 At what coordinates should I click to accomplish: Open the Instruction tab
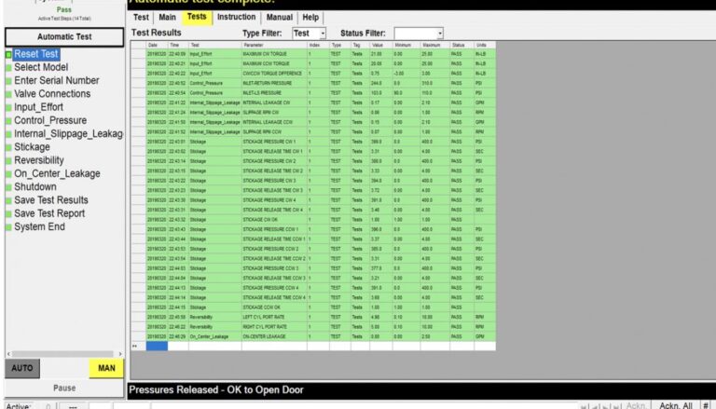click(x=236, y=17)
